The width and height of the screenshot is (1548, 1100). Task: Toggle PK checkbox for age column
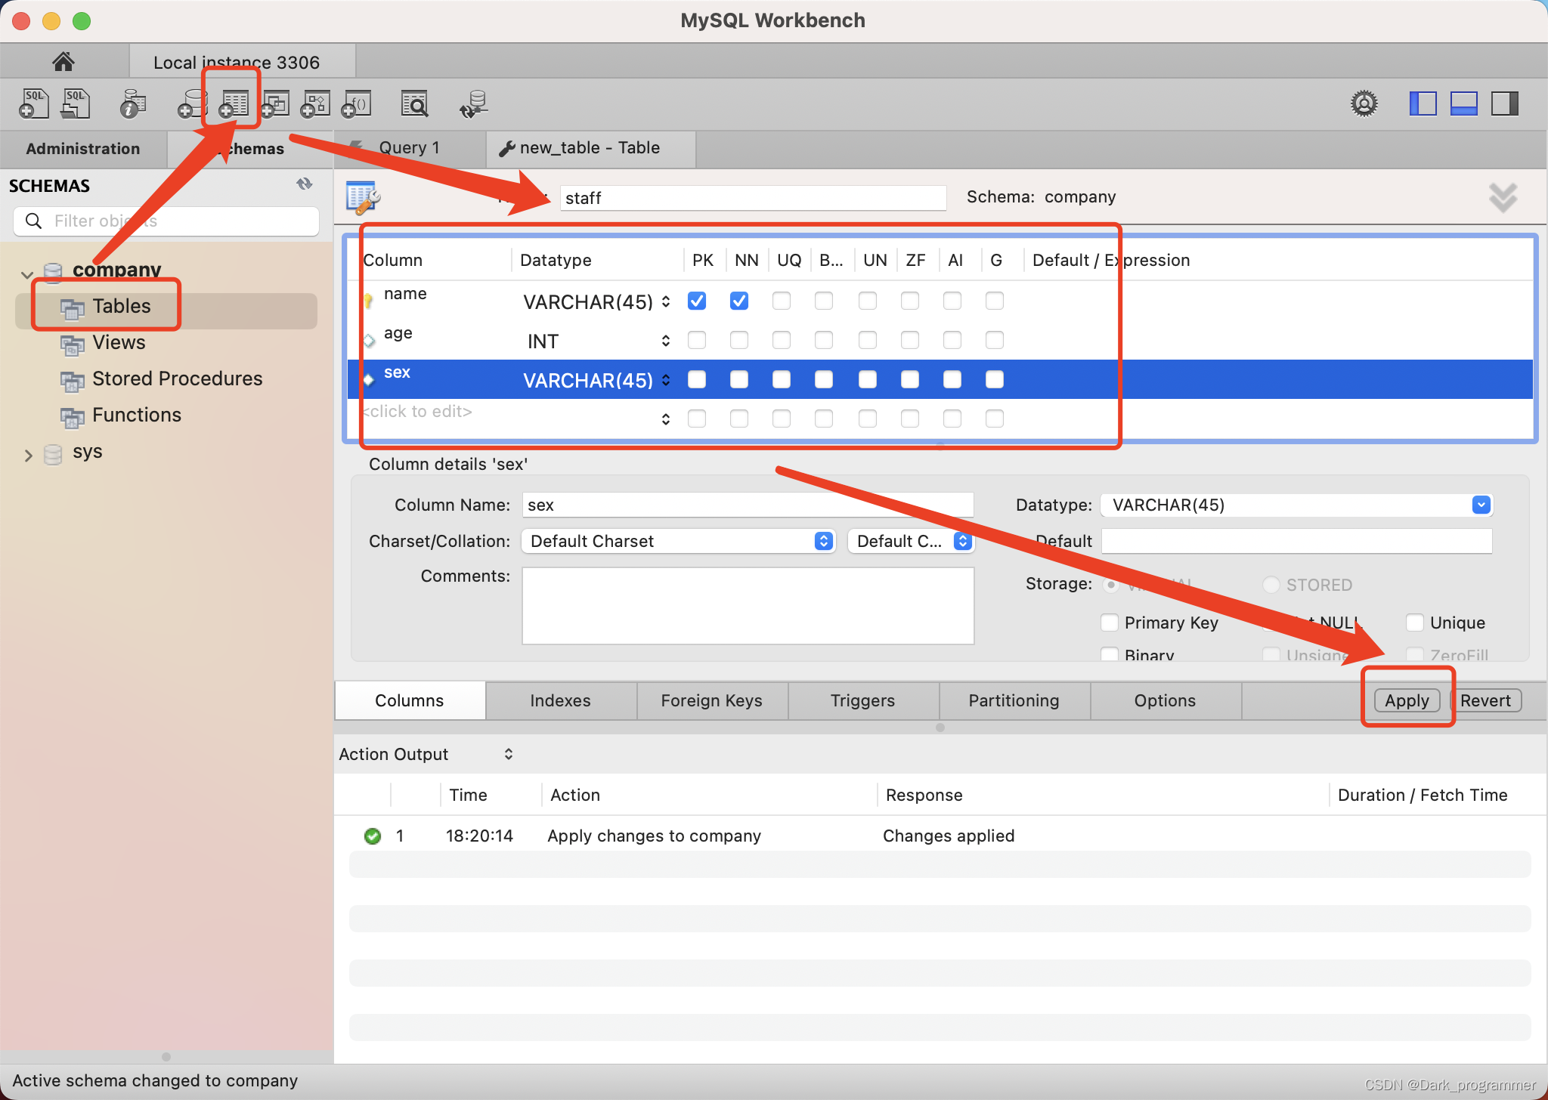pyautogui.click(x=697, y=339)
